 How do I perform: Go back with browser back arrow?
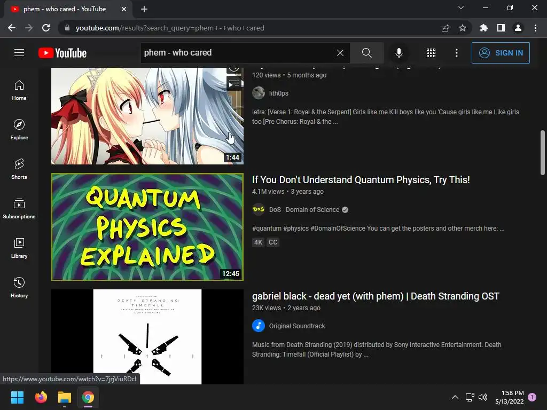click(12, 28)
